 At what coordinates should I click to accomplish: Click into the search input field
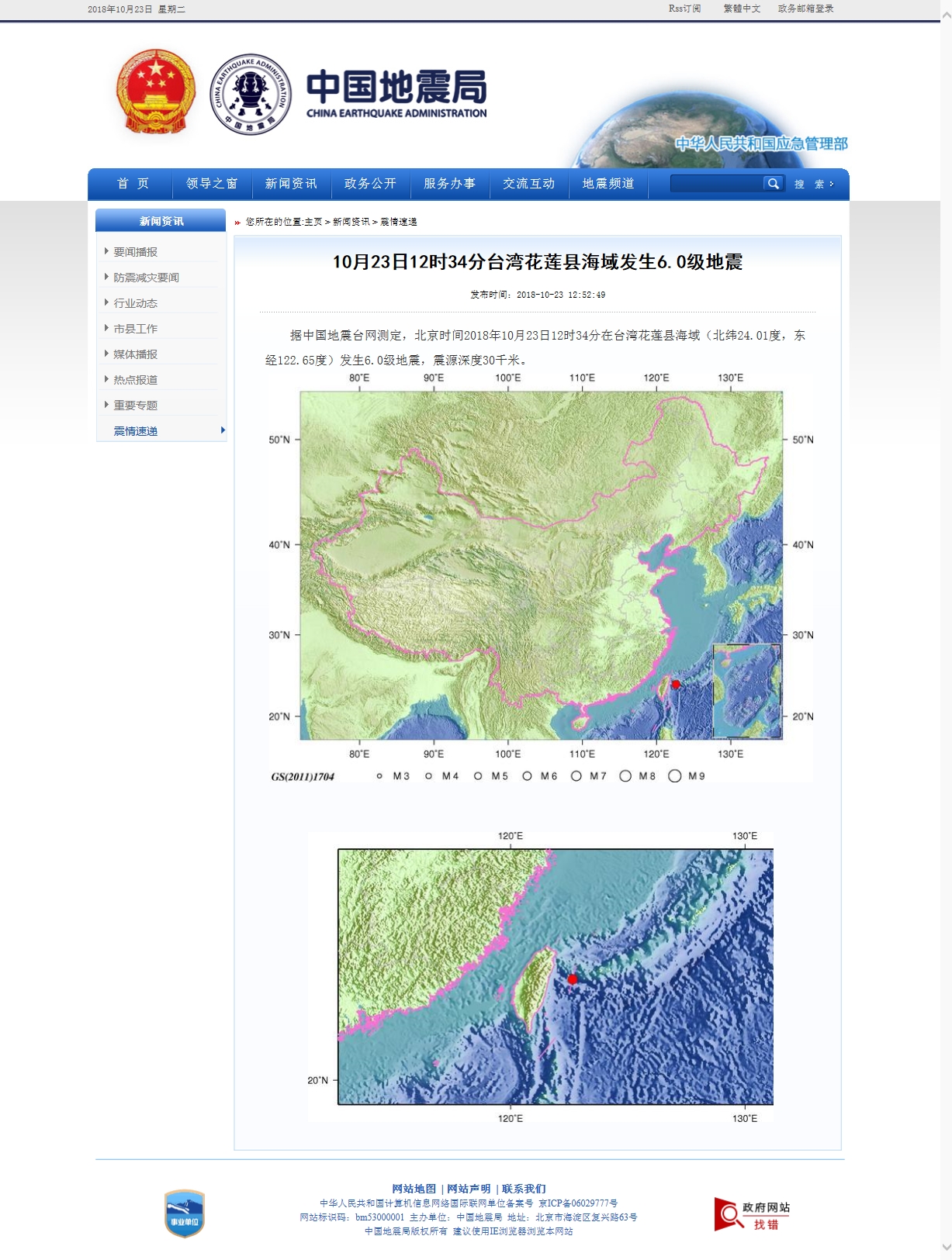(715, 184)
